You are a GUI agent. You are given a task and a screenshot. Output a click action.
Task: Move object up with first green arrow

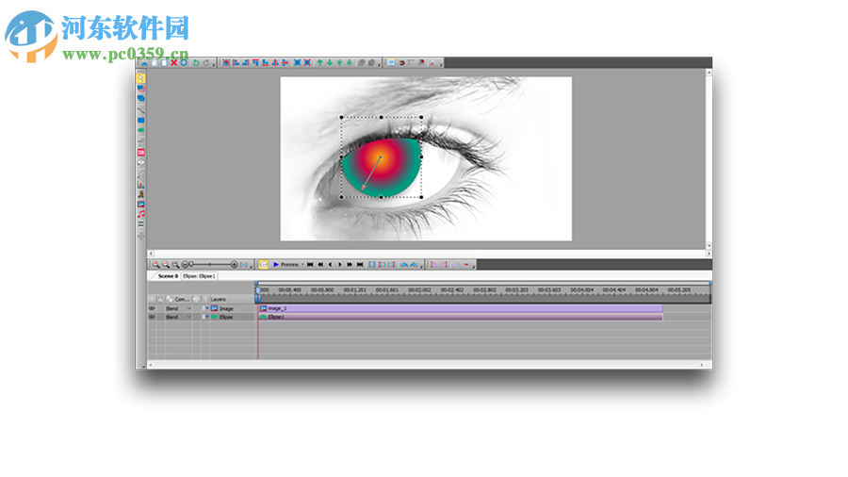(x=319, y=63)
